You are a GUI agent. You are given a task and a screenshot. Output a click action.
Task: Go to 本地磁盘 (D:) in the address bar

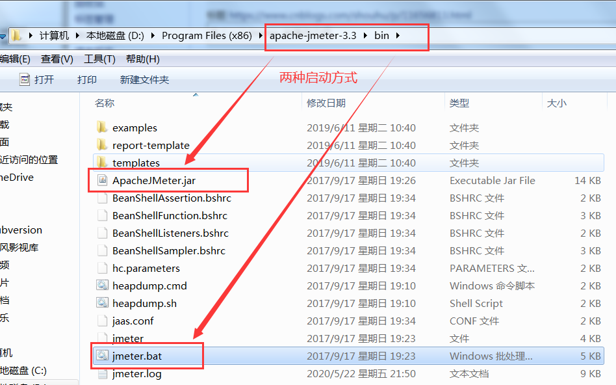pyautogui.click(x=115, y=35)
